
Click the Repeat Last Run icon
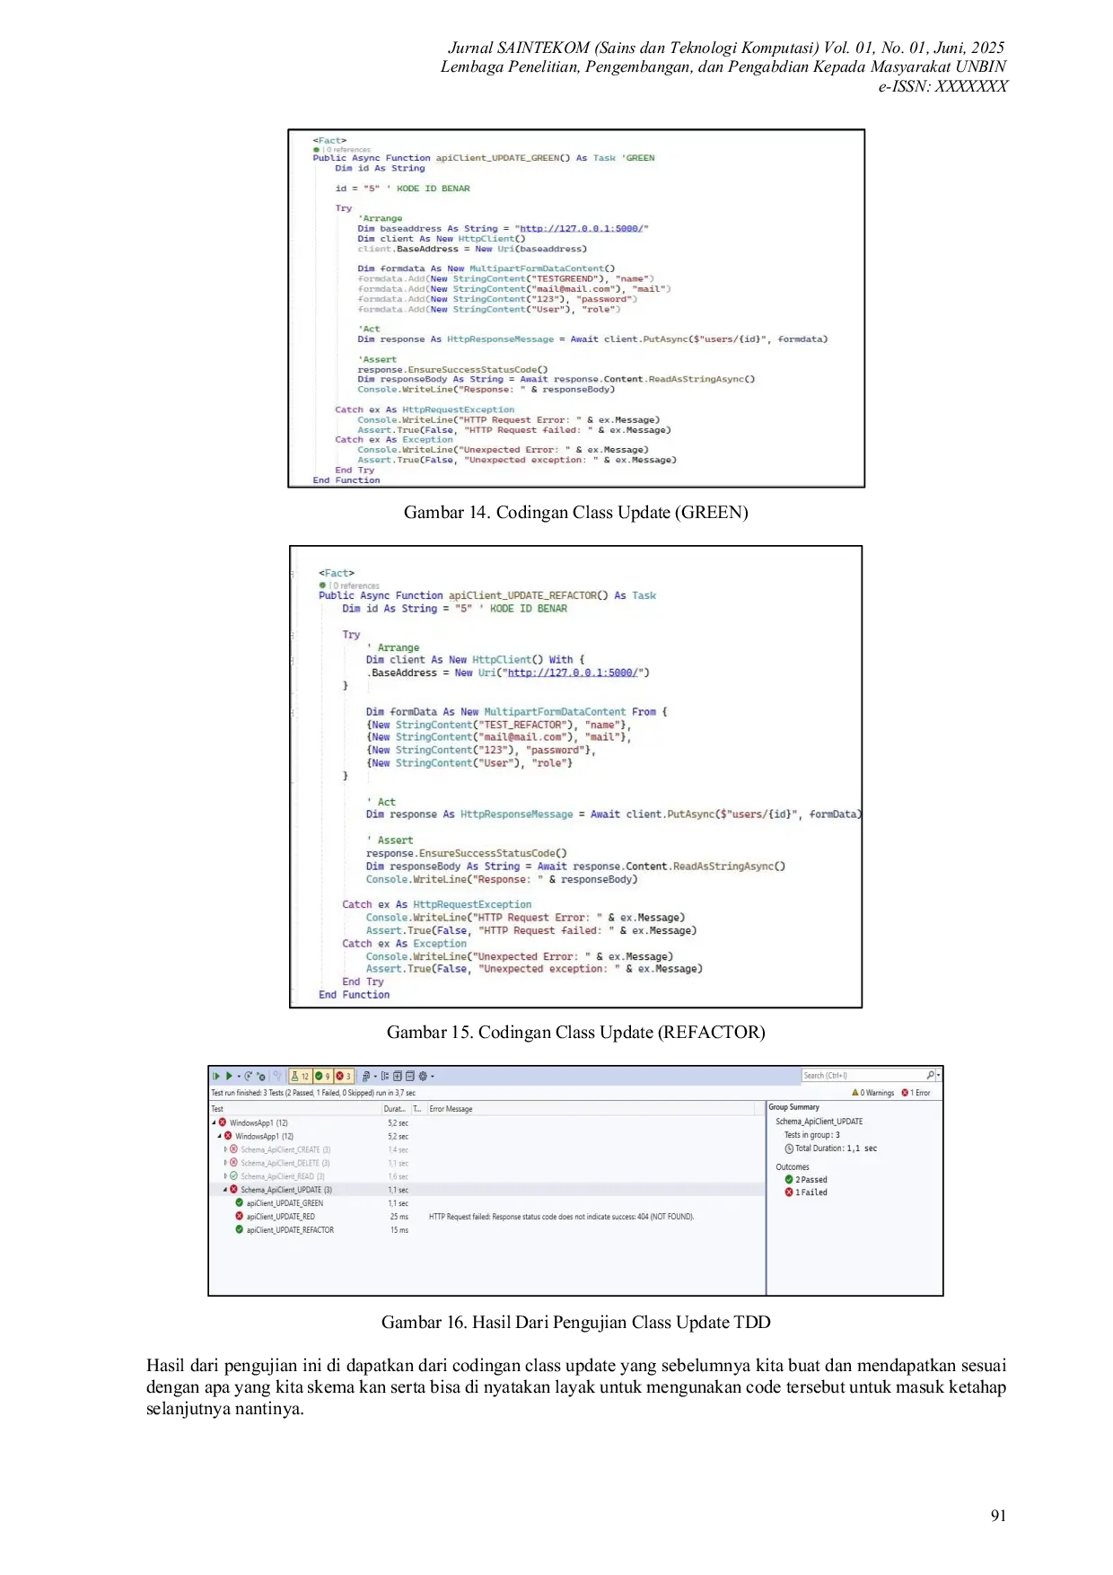pos(249,1076)
